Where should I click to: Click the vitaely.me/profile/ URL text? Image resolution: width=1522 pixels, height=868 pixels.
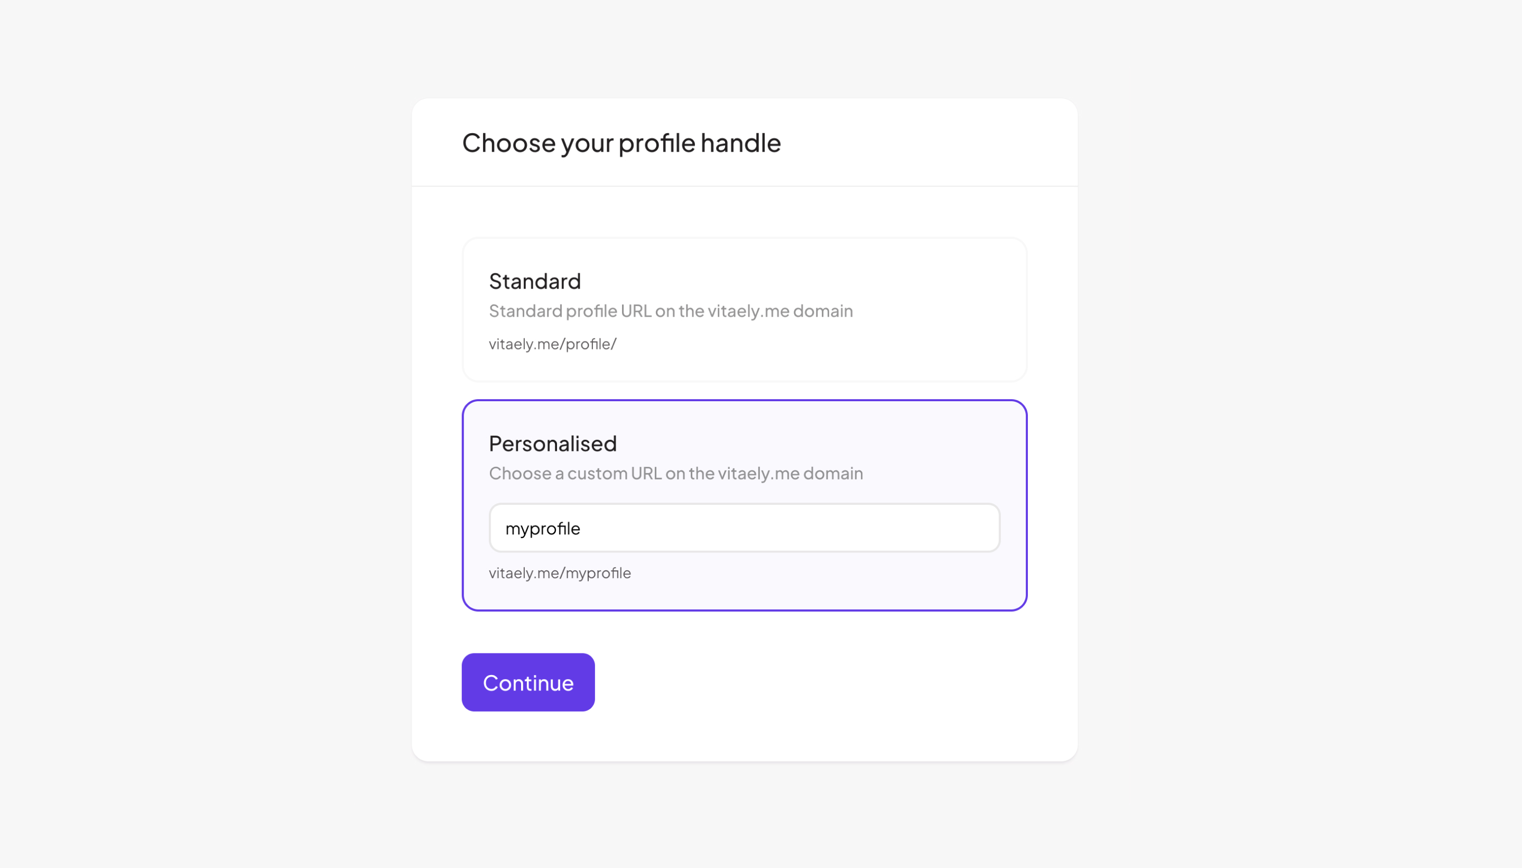click(x=552, y=344)
